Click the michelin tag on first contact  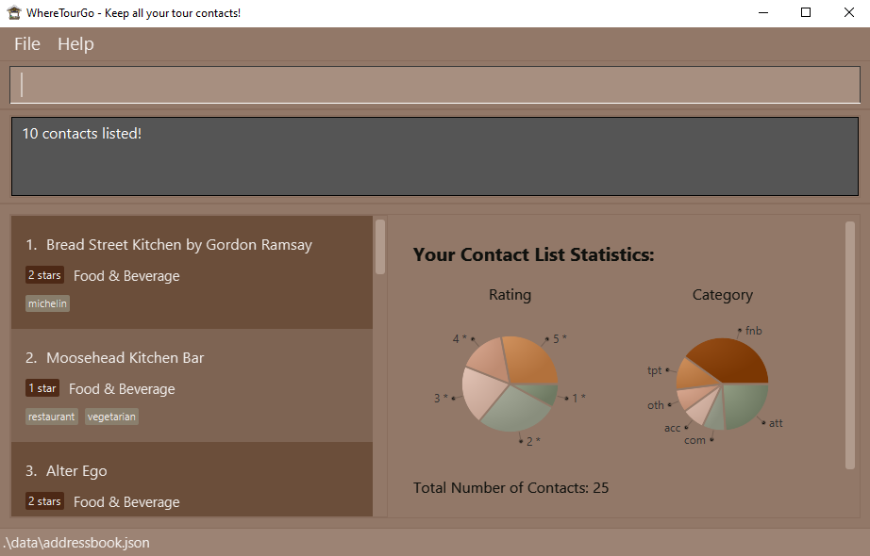[x=47, y=303]
